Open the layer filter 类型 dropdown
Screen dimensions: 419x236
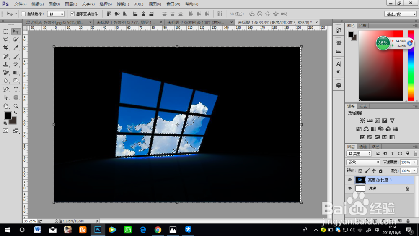click(359, 154)
